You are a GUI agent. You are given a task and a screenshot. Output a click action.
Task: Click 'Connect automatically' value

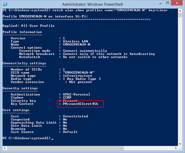coord(85,51)
